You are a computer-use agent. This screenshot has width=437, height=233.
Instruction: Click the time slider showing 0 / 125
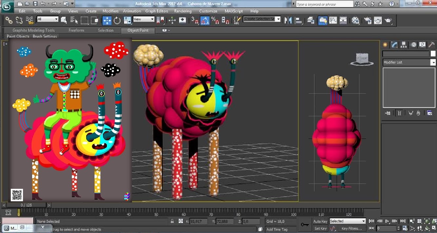(26, 205)
